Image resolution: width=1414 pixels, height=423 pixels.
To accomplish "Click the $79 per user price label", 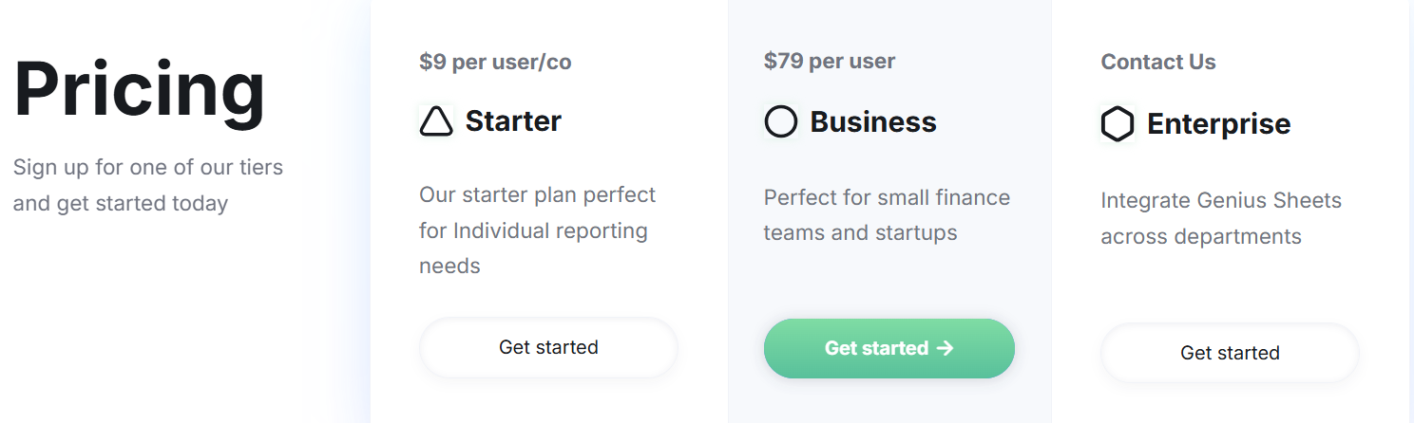I will (x=830, y=62).
